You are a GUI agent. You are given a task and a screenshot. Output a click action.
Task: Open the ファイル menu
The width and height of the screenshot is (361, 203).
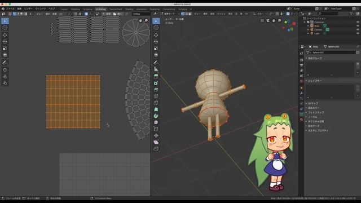(x=10, y=9)
